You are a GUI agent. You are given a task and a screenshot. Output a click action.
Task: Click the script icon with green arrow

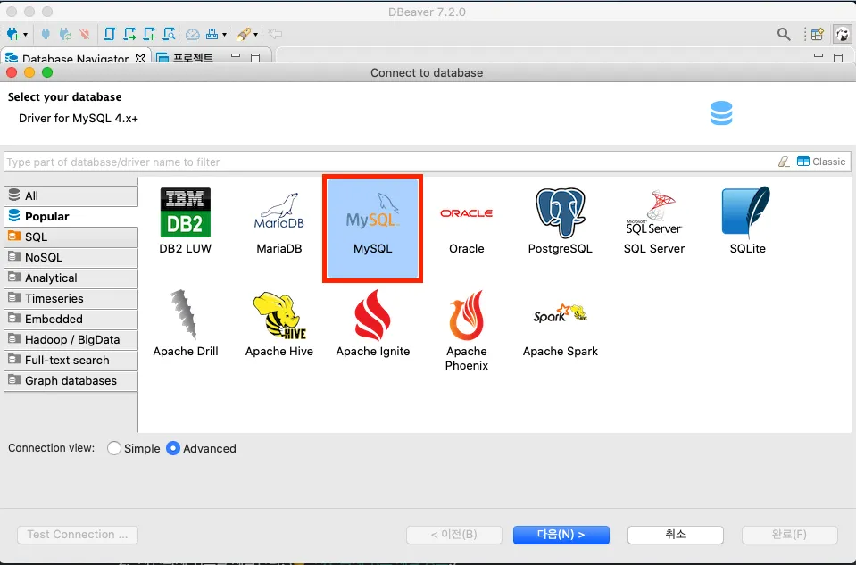(x=129, y=35)
